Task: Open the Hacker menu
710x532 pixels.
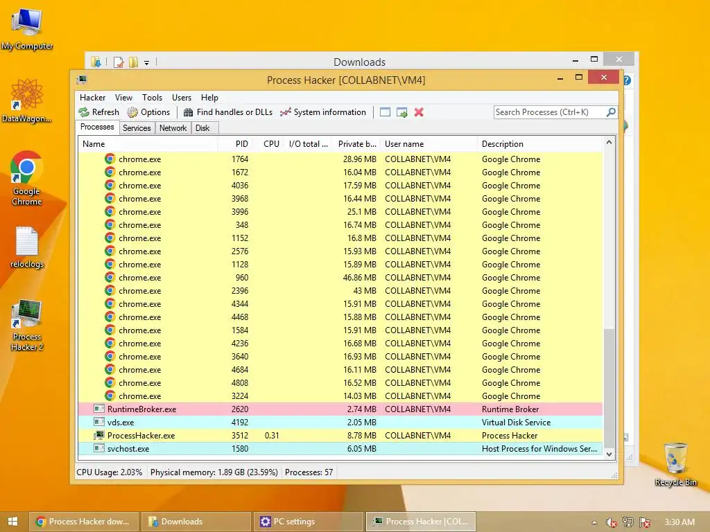Action: (92, 98)
